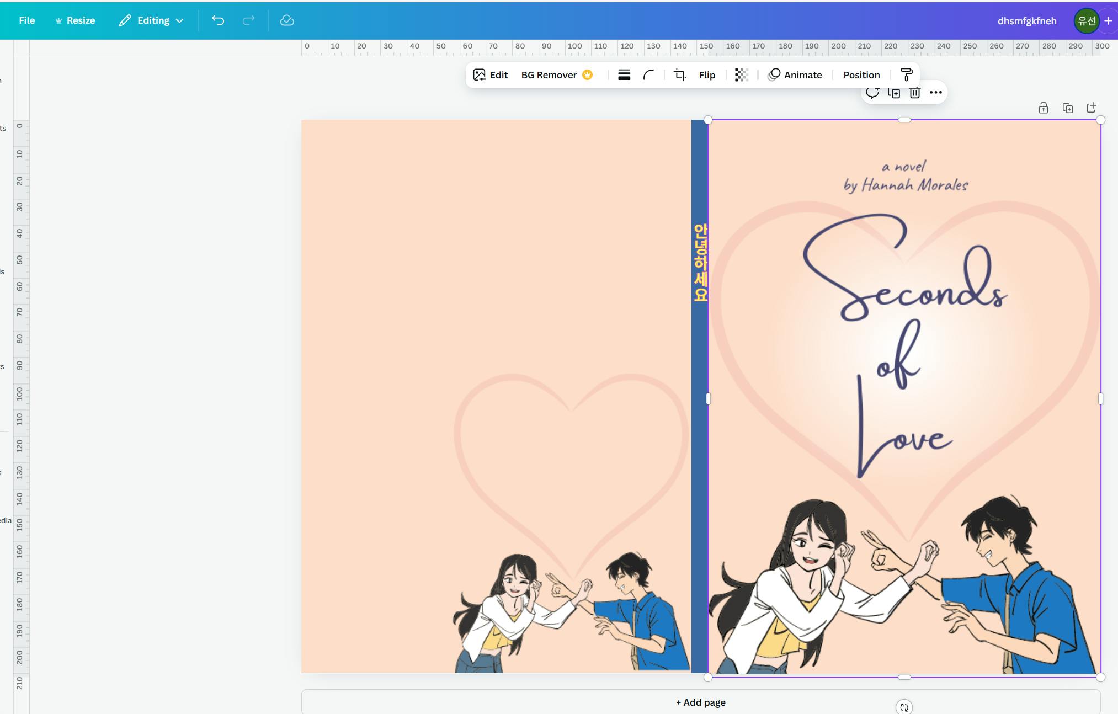Click the crop icon in toolbar

pyautogui.click(x=680, y=75)
